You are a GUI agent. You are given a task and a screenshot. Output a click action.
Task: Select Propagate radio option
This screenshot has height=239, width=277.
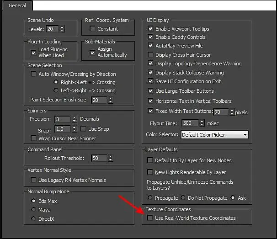click(150, 197)
